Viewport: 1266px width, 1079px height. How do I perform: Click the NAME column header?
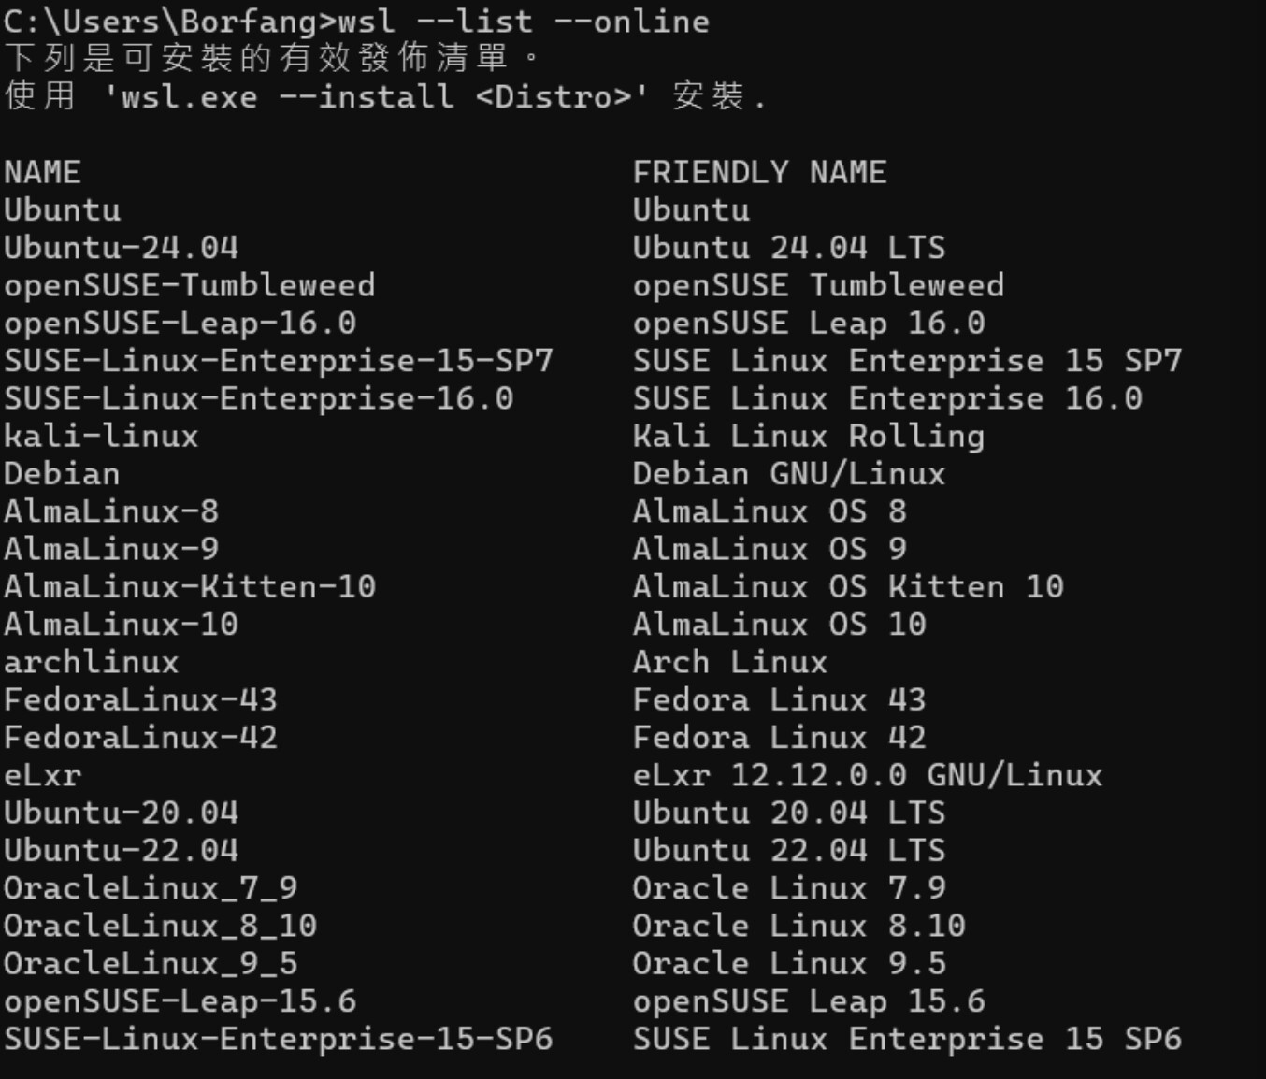pyautogui.click(x=42, y=173)
